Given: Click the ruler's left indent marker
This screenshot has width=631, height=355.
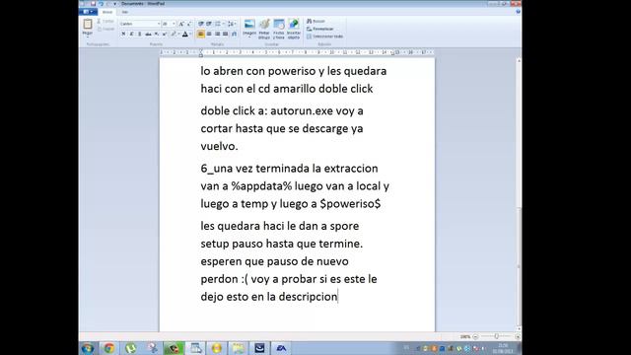Looking at the screenshot, I should (x=201, y=53).
